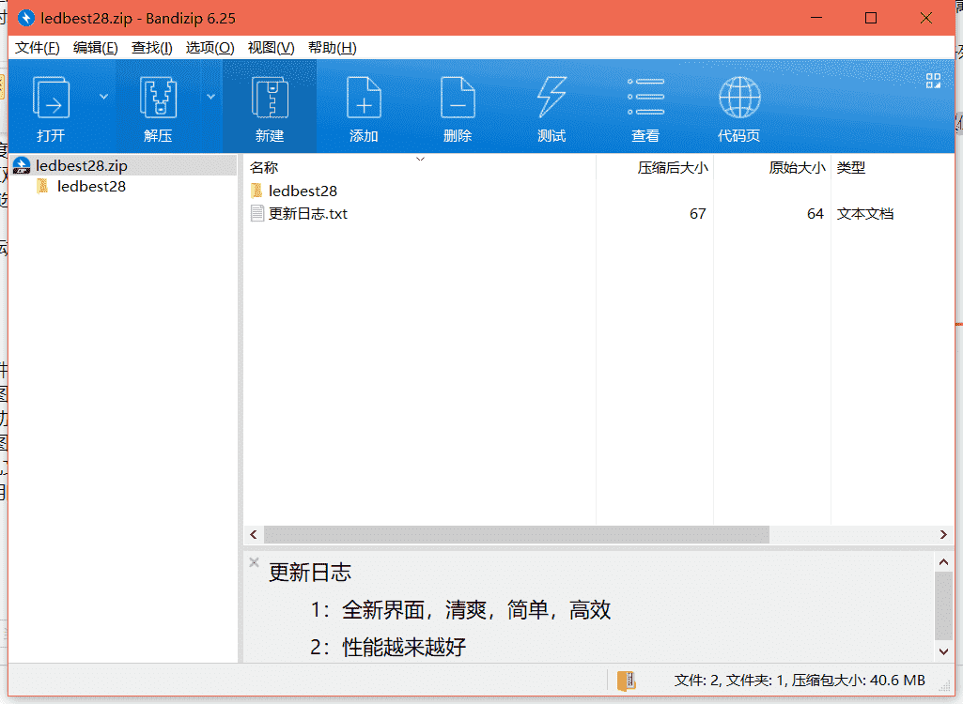Viewport: 963px width, 704px height.
Task: Click the ledbest28 folder icon in file list
Action: pyautogui.click(x=257, y=191)
